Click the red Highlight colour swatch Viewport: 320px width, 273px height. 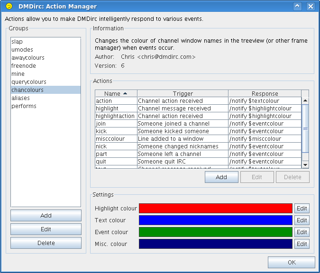(216, 209)
